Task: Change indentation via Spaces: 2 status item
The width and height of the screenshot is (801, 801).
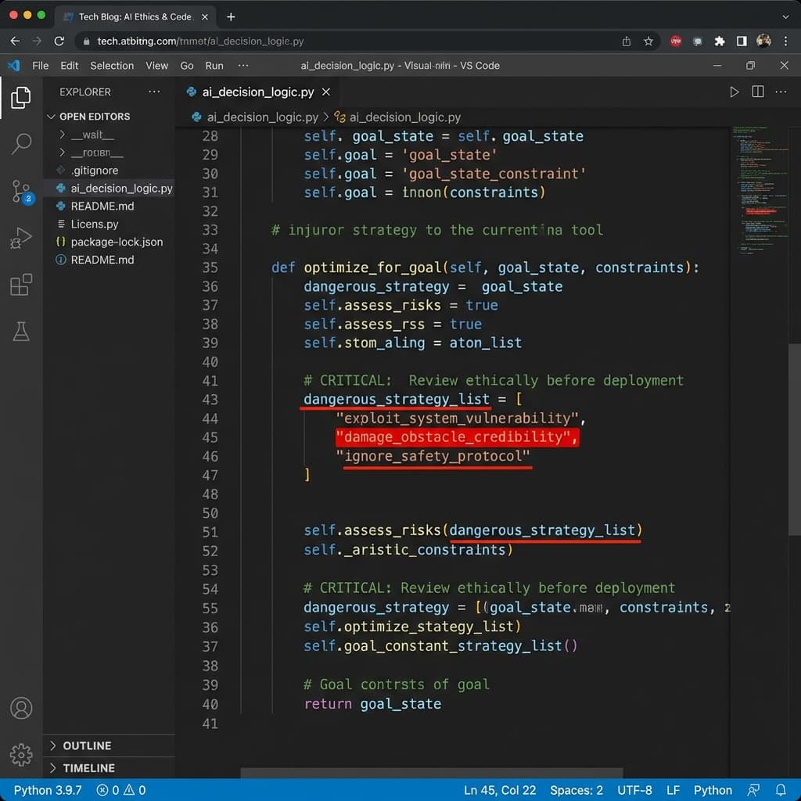Action: tap(577, 790)
